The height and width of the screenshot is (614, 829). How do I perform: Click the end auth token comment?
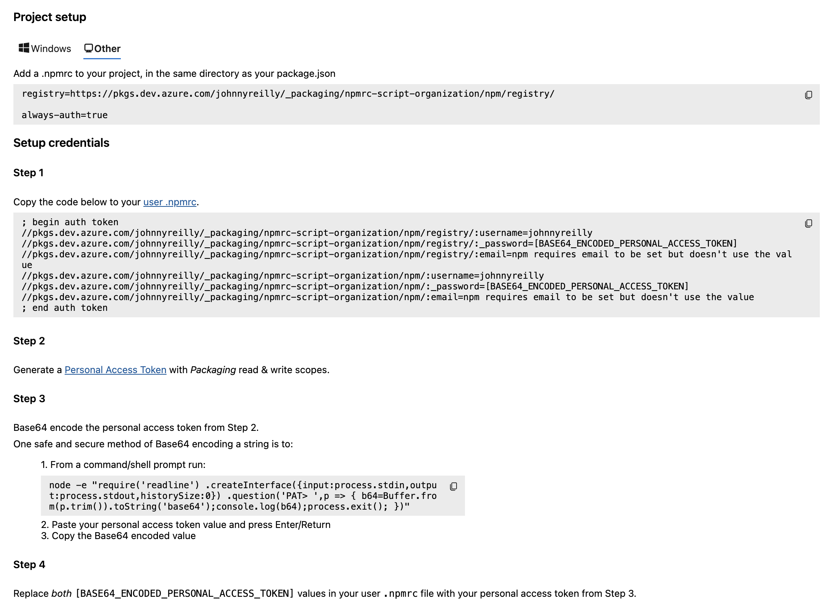[x=65, y=308]
